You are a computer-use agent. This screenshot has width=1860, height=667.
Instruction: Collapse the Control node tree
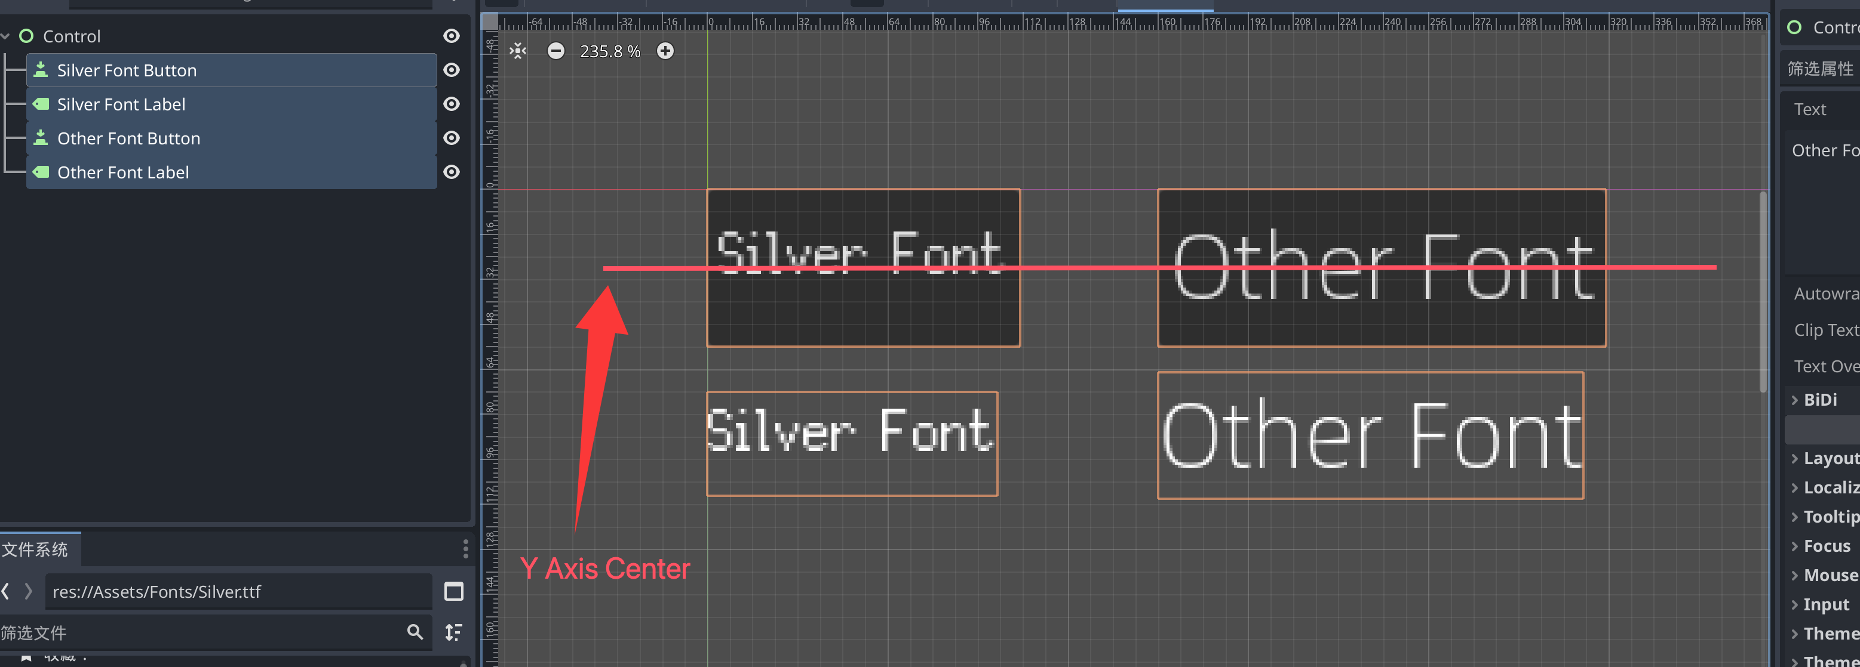tap(6, 36)
